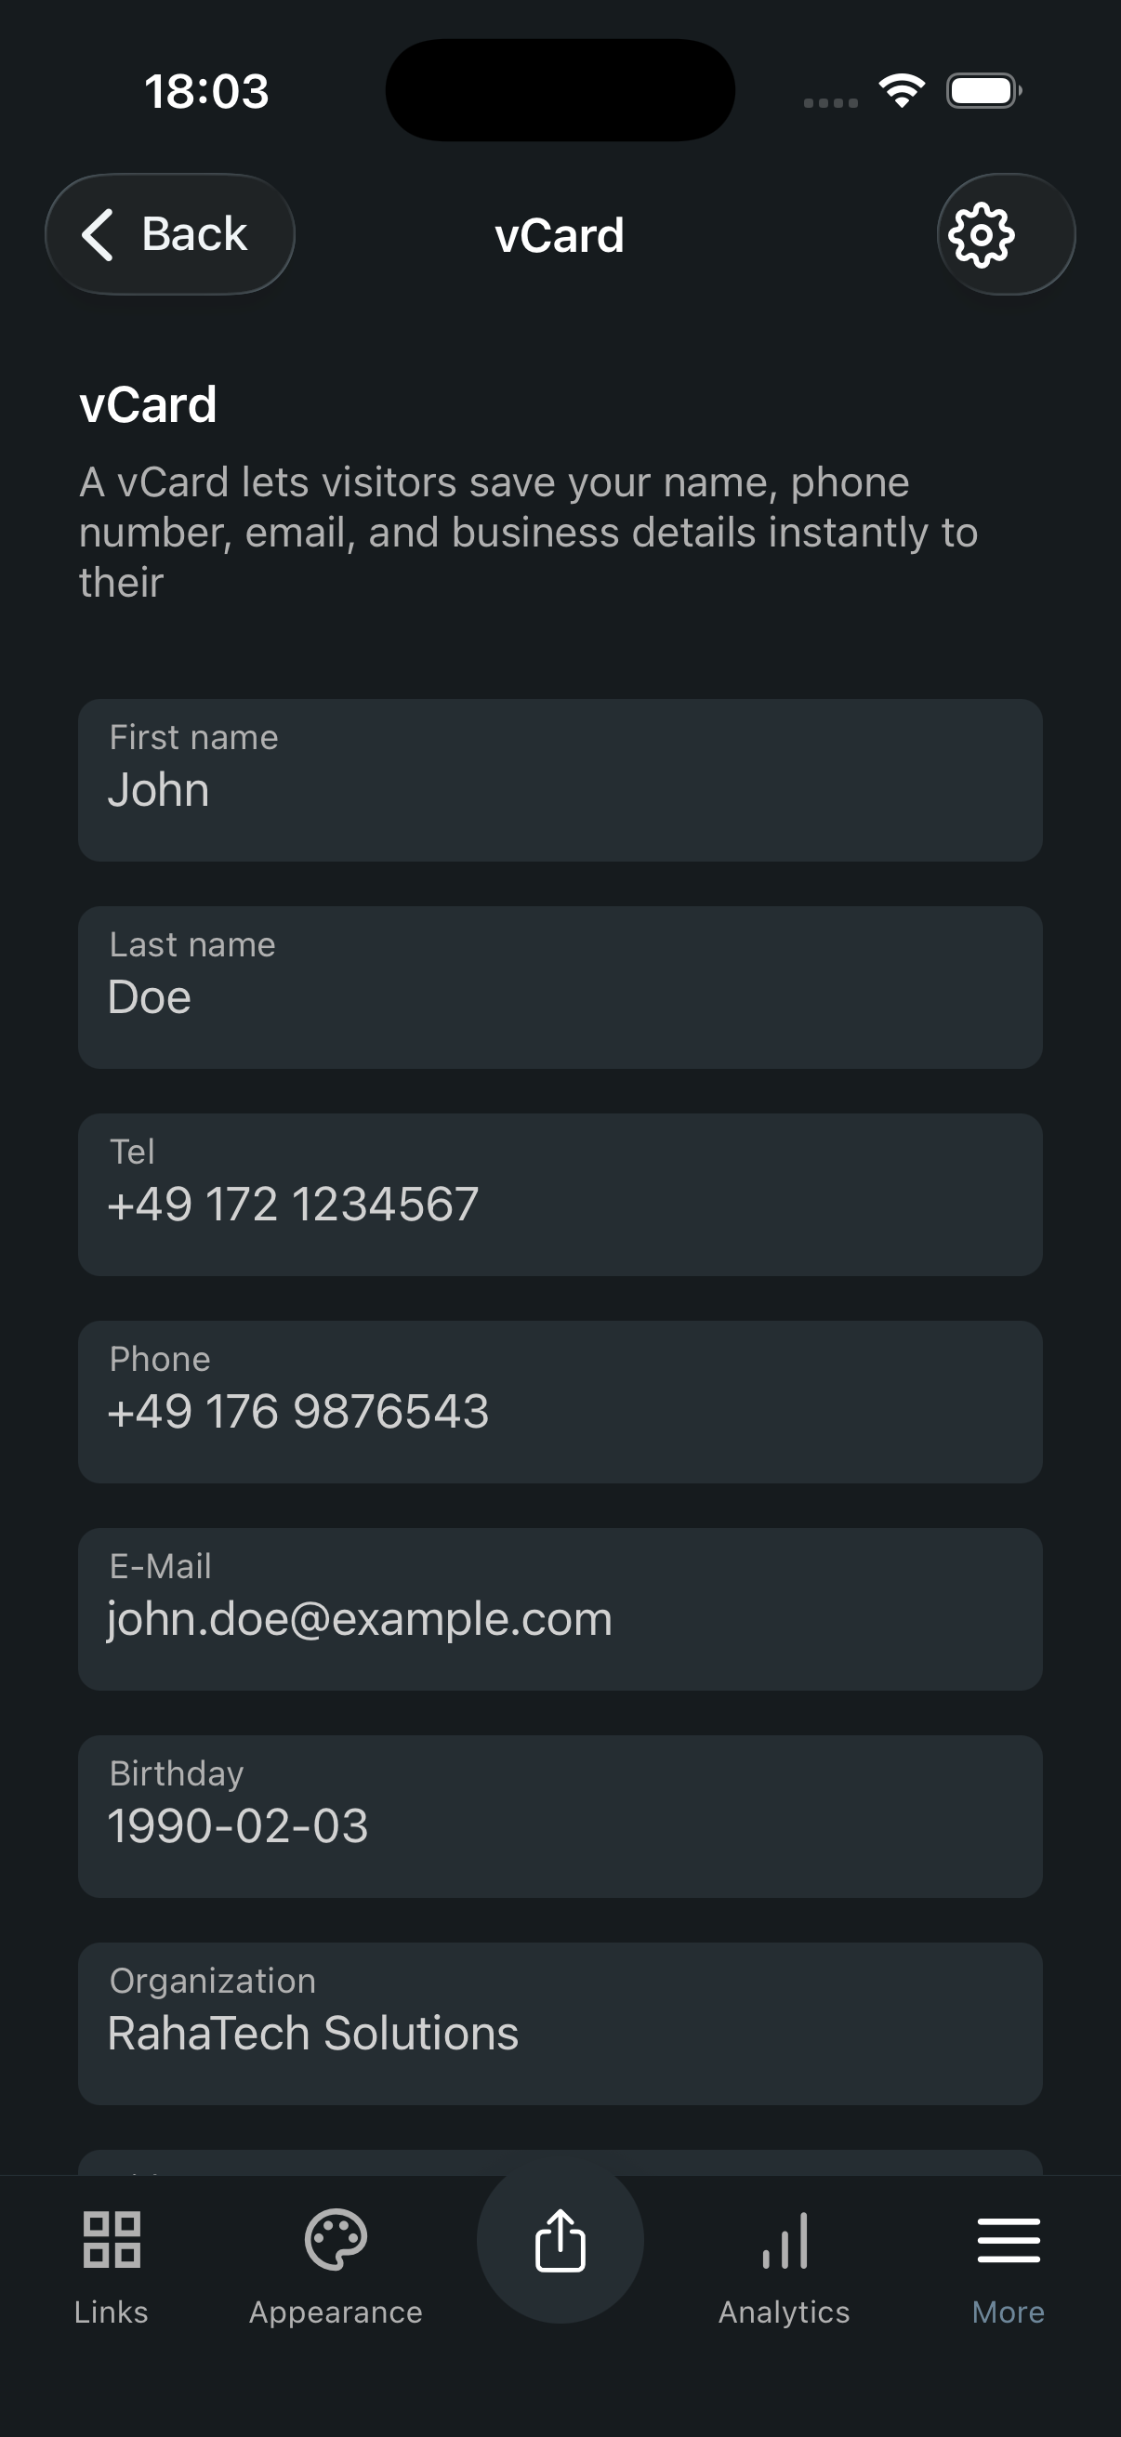1121x2437 pixels.
Task: Tap the status bar clock 18:03
Action: [x=206, y=92]
